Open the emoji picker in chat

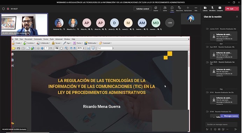[215, 129]
